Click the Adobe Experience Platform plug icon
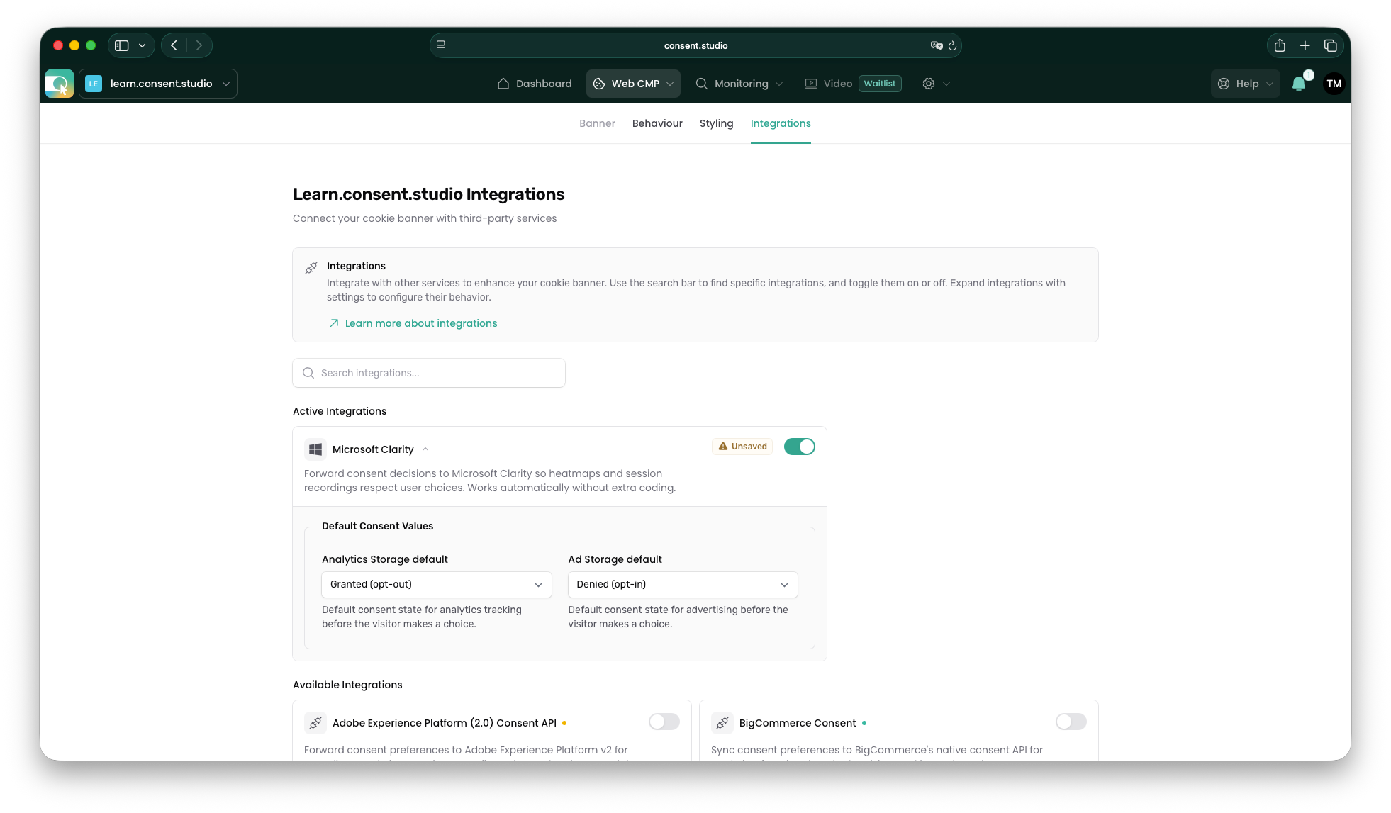Viewport: 1391px width, 813px height. (x=315, y=723)
